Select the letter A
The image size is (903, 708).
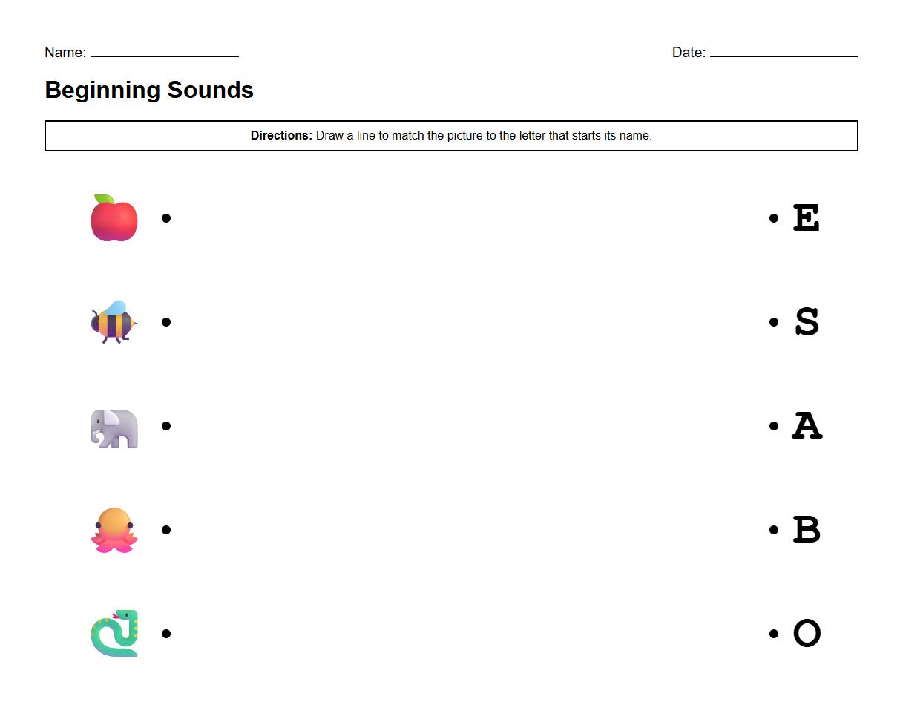[x=807, y=426]
